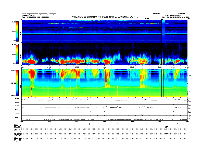This screenshot has width=202, height=156.
Task: Select the light-blue vertical band in RAD2 spectrogram
Action: (163, 31)
